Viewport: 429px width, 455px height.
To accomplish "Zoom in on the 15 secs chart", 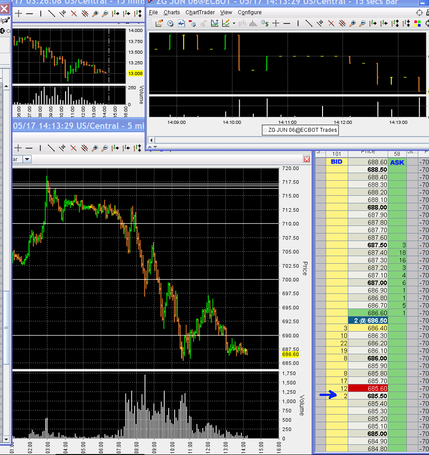I will coord(353,24).
